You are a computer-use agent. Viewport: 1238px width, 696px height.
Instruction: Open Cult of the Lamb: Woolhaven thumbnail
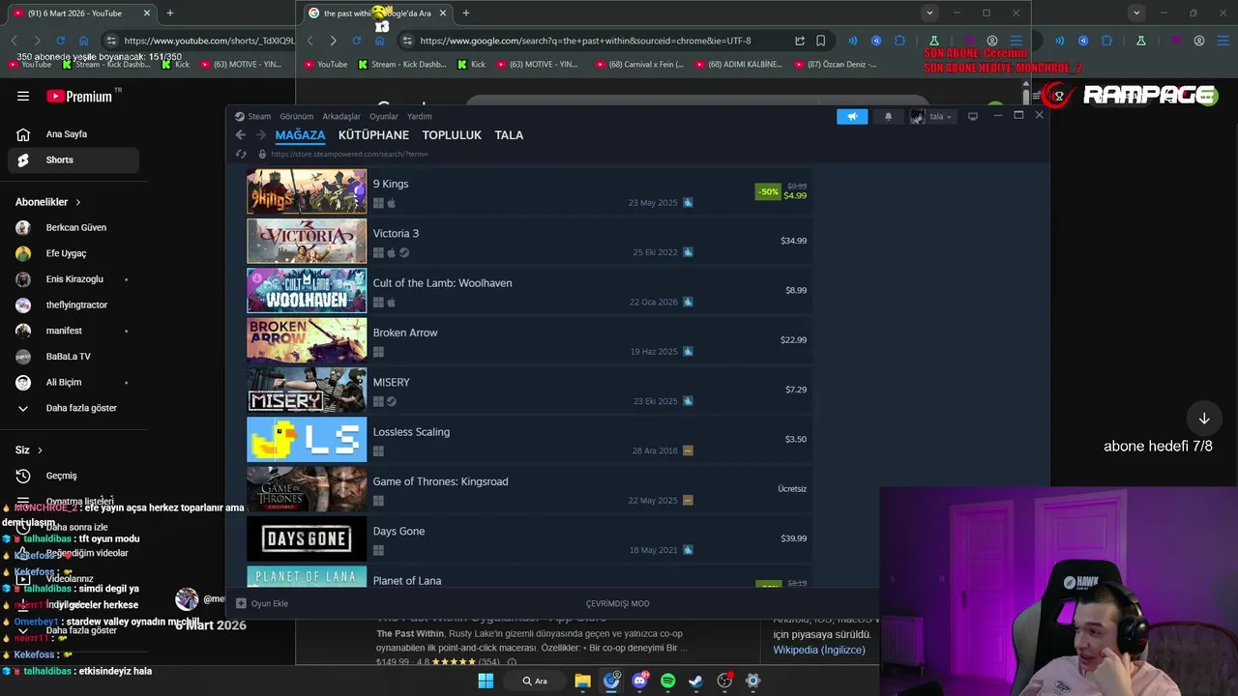tap(307, 290)
